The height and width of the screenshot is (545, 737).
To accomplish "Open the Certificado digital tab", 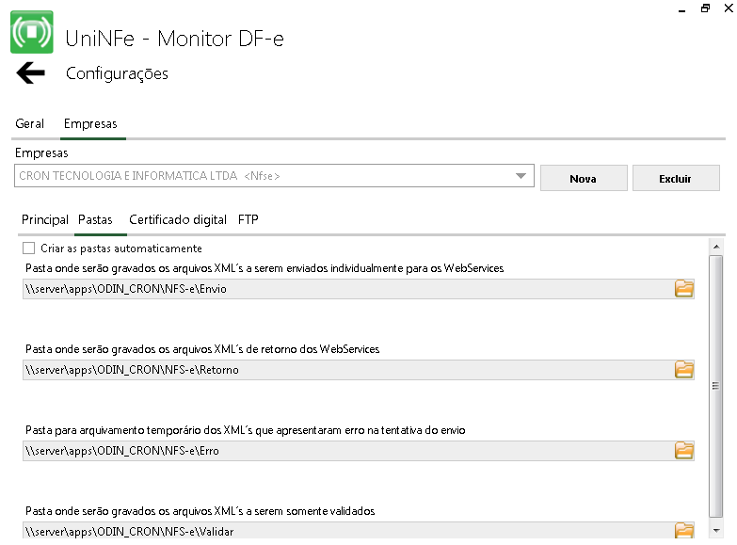I will [178, 219].
